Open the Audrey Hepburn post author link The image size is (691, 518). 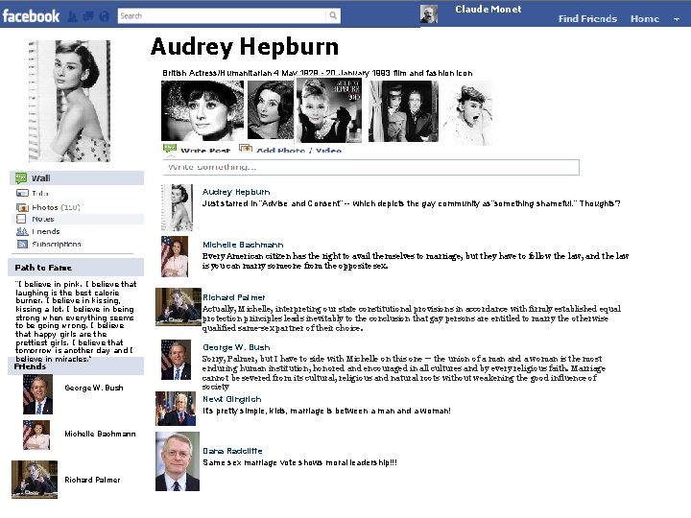[236, 192]
